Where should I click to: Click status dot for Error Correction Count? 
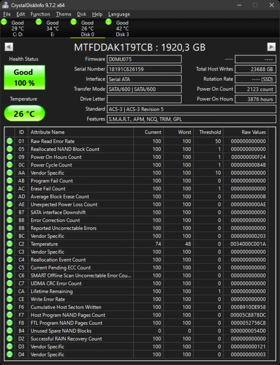coord(9,220)
